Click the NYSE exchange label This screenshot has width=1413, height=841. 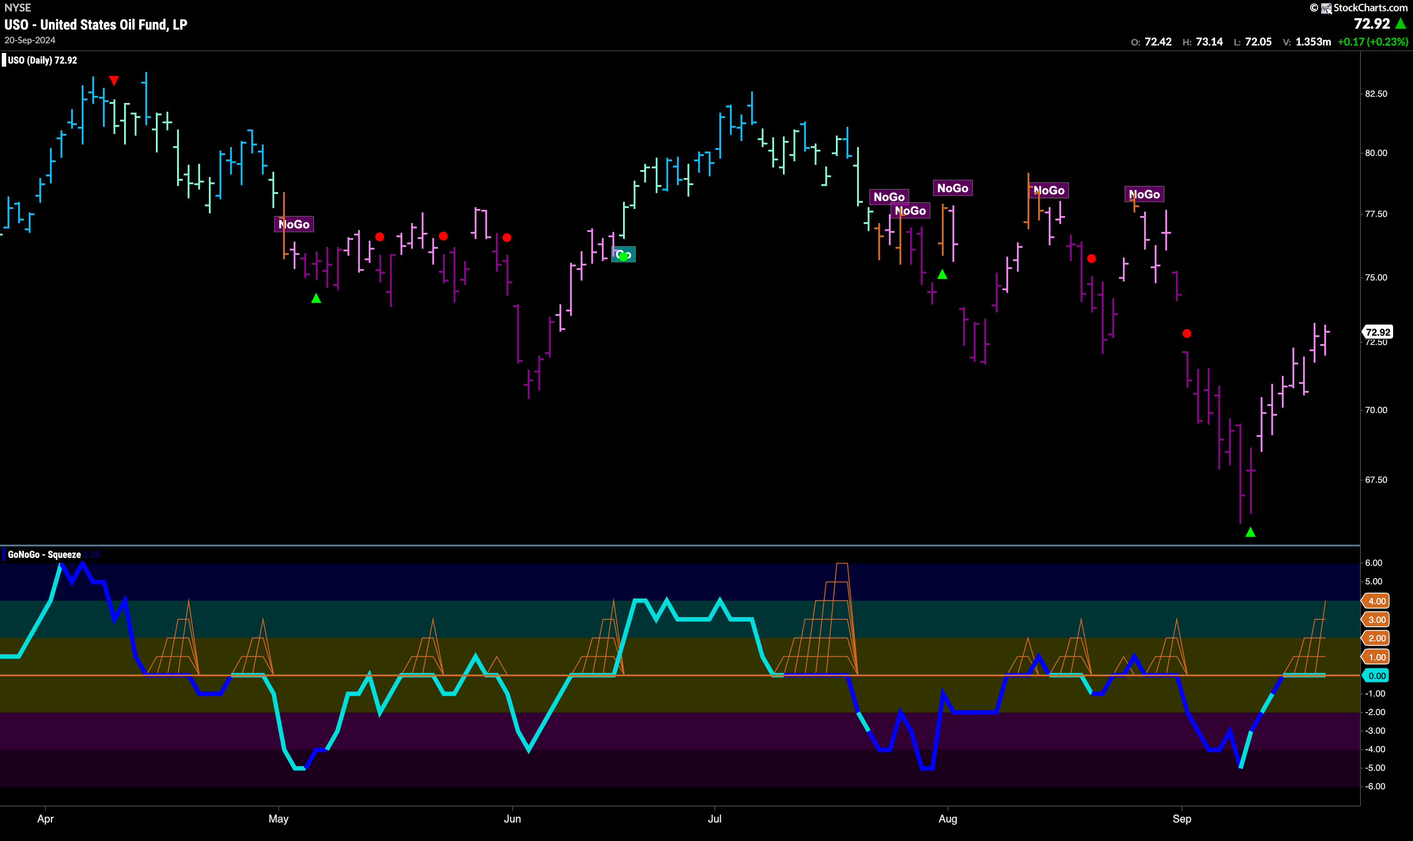pyautogui.click(x=18, y=8)
